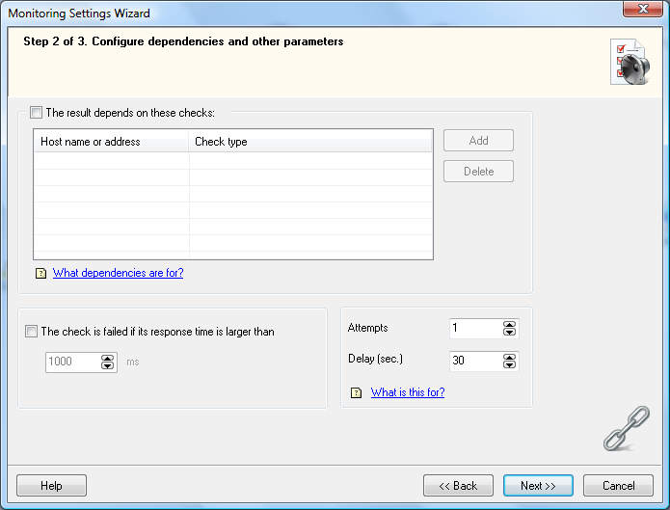Sort by 'Host name or address' column header
This screenshot has height=510, width=670.
click(x=111, y=141)
